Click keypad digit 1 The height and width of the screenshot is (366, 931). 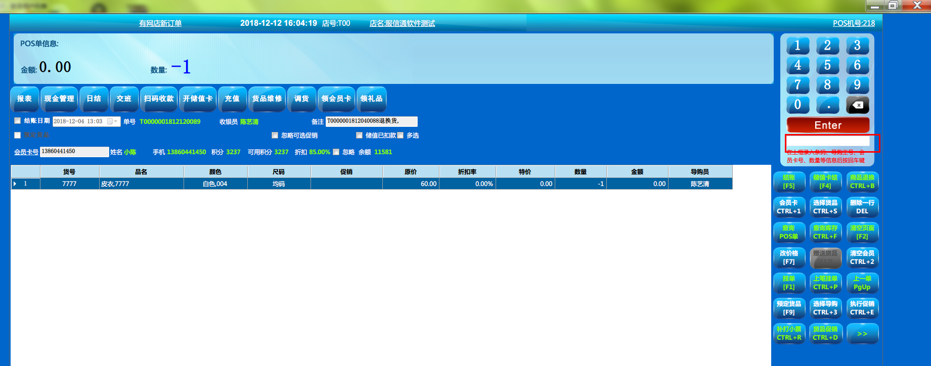[797, 45]
